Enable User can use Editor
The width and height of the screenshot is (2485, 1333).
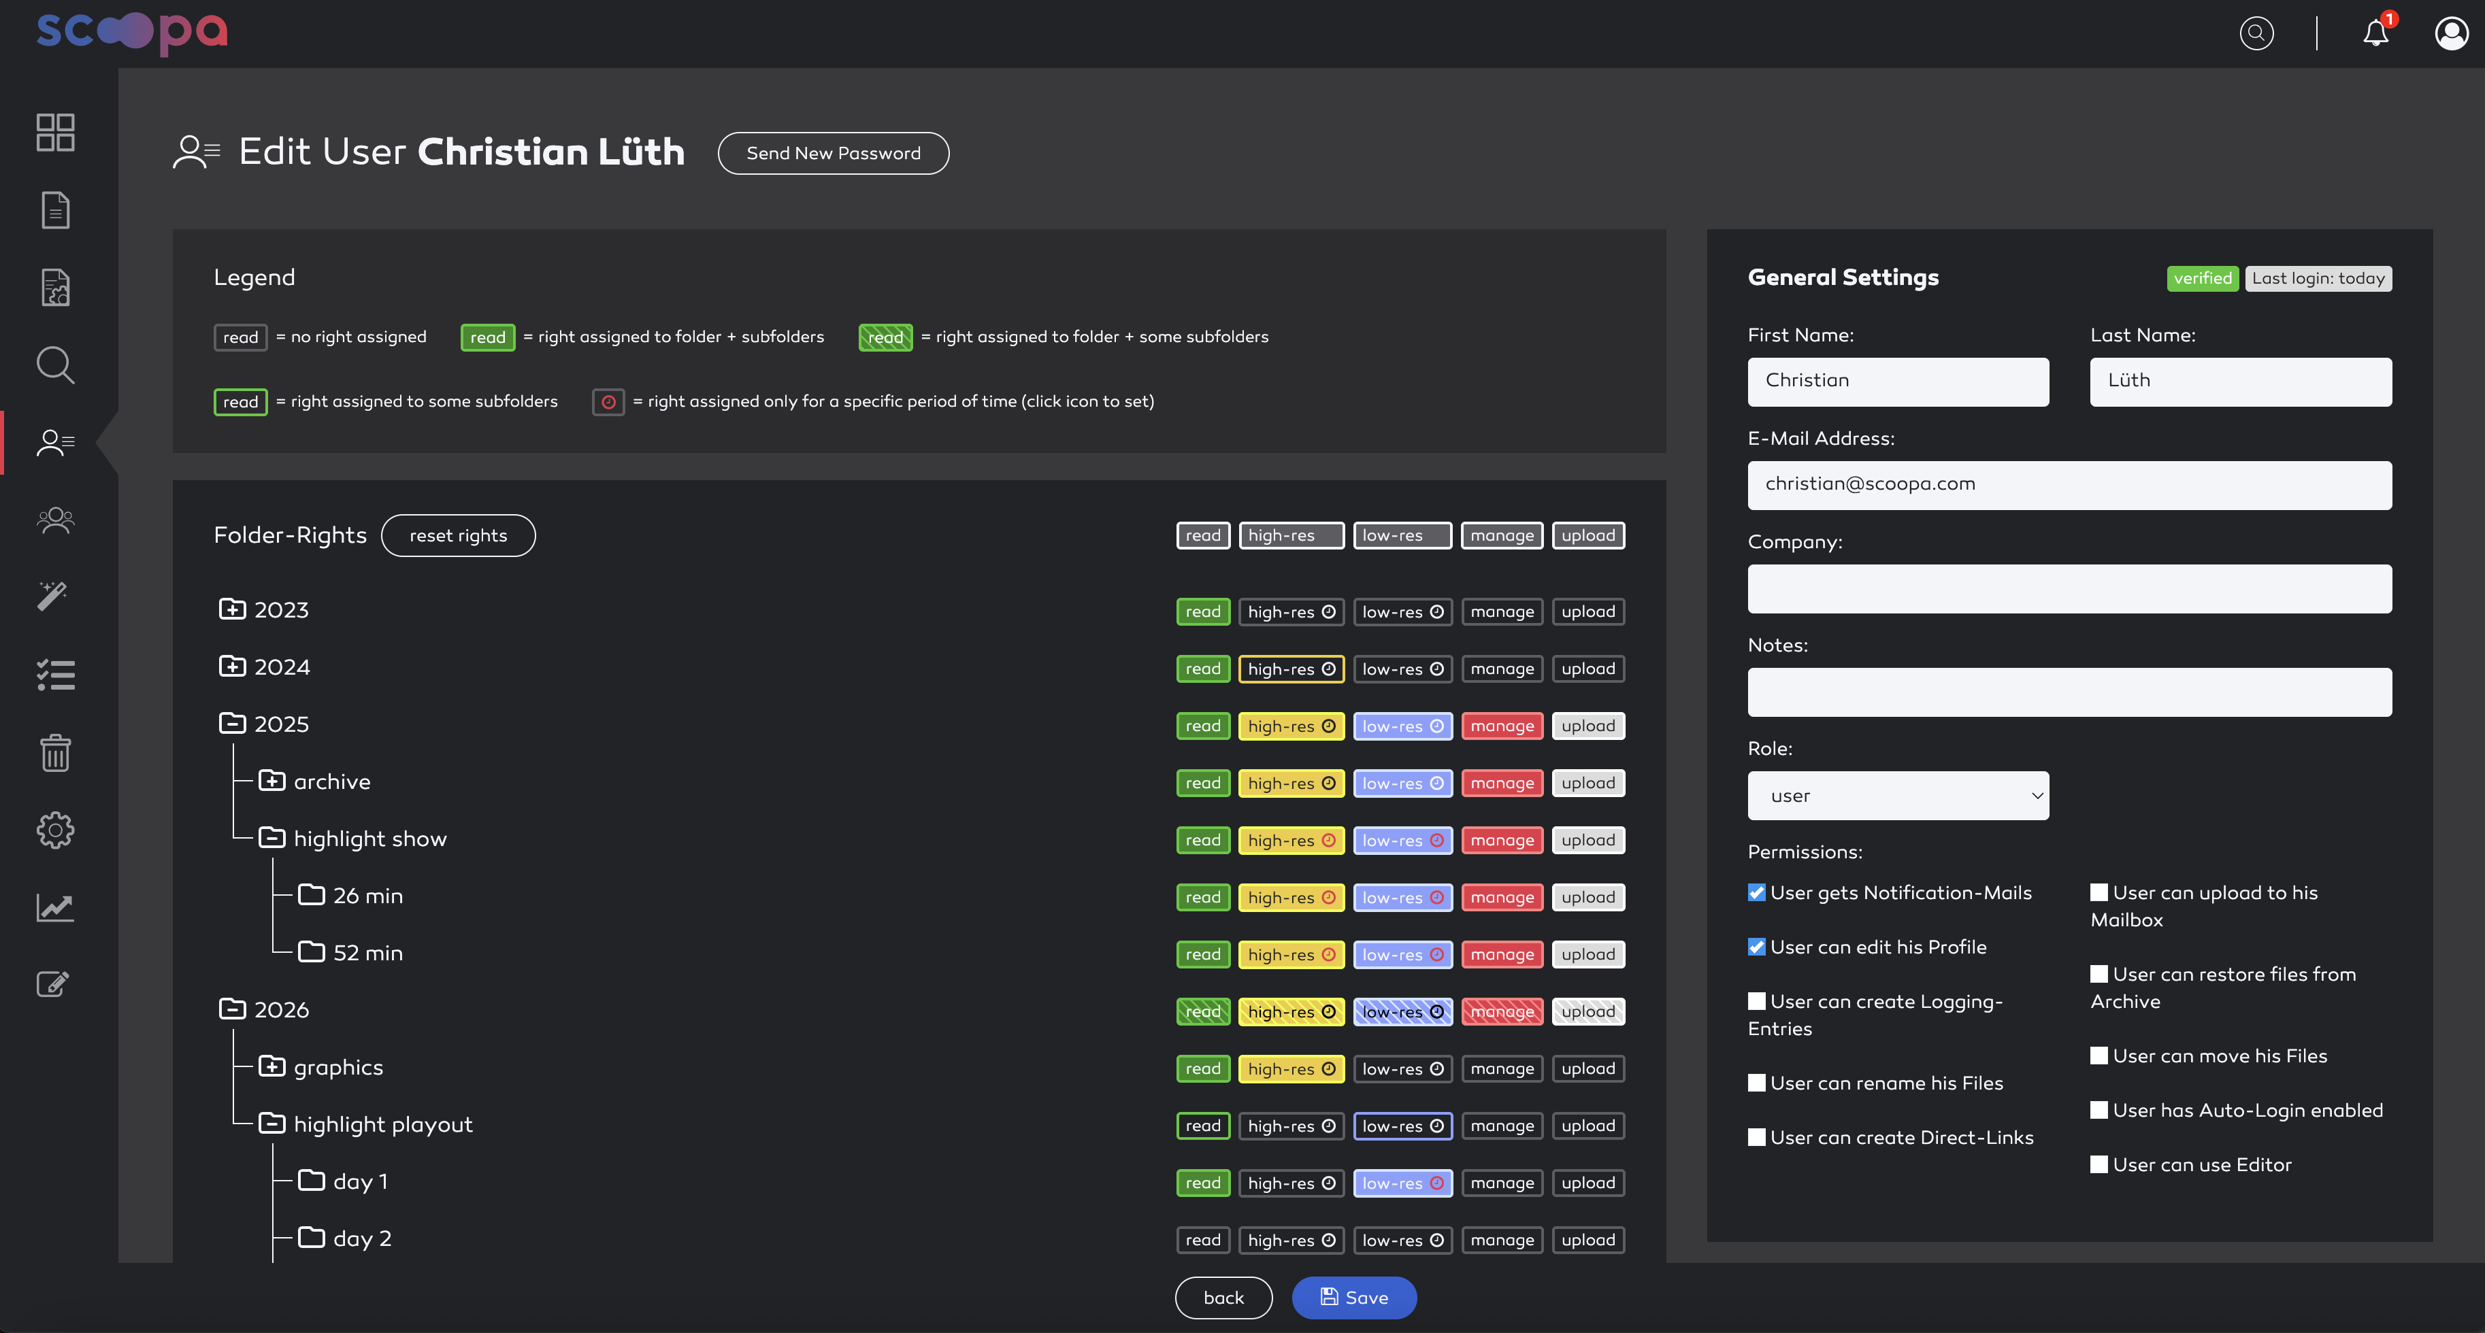[x=2099, y=1164]
